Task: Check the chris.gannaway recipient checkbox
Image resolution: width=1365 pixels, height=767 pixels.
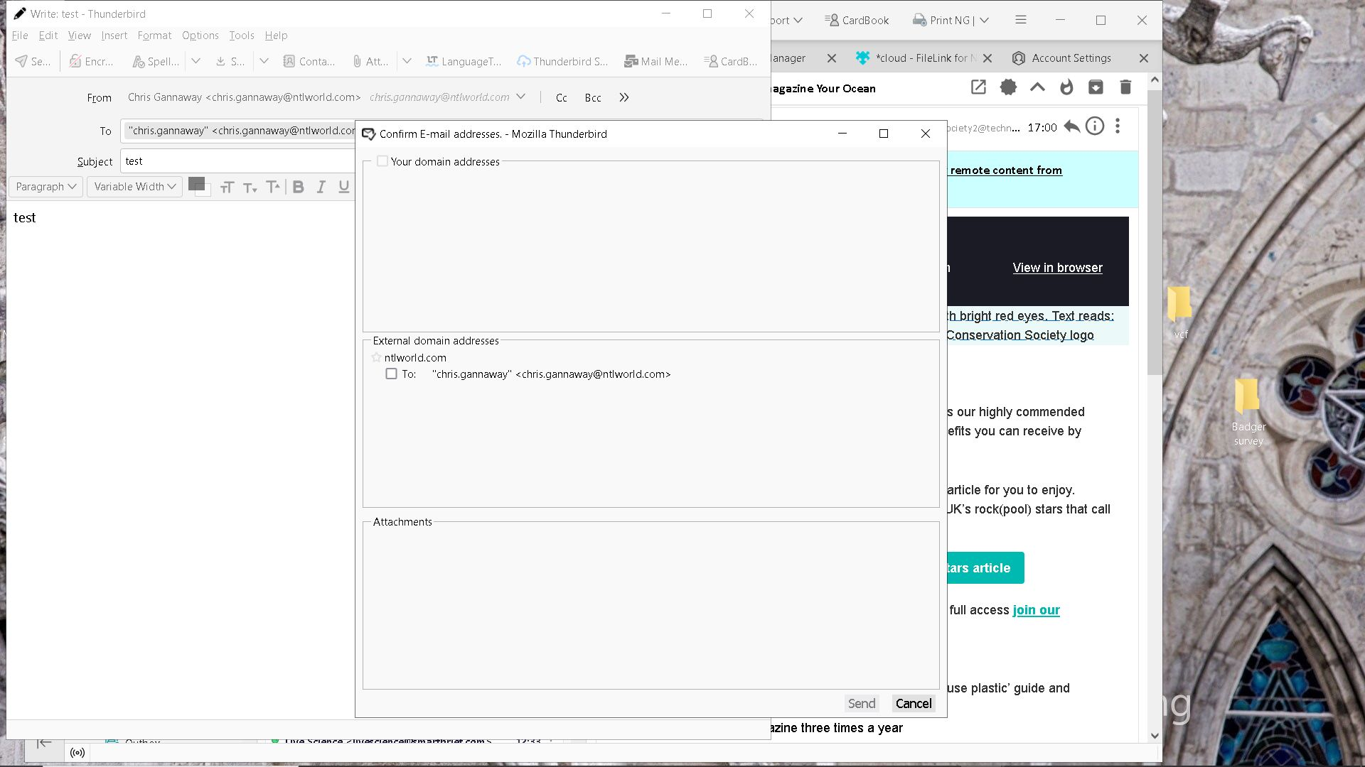Action: point(391,374)
